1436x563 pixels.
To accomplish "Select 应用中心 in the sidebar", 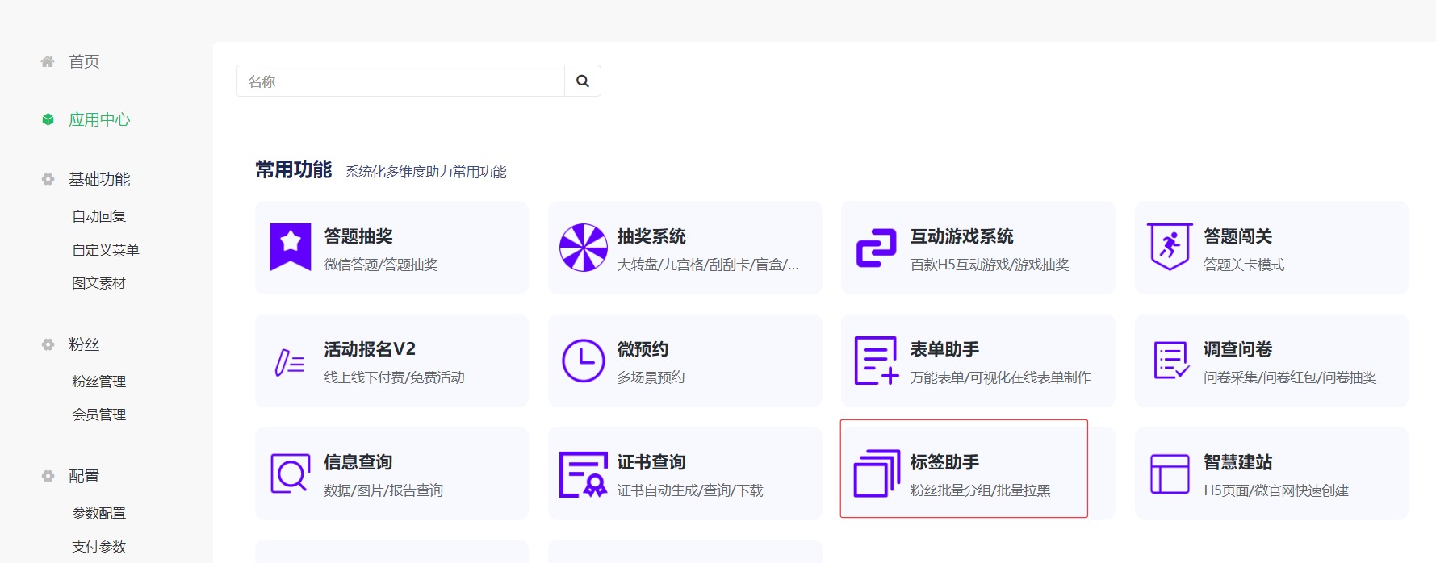I will (x=99, y=119).
